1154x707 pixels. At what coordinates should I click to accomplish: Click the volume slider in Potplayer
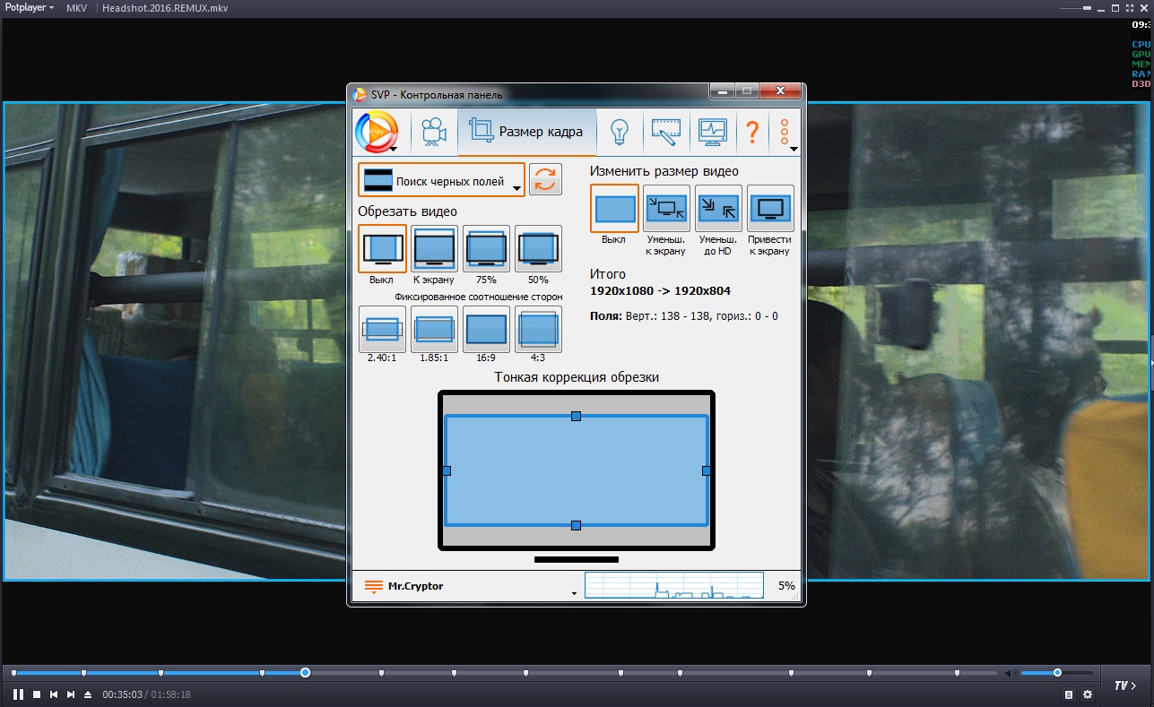(1056, 673)
